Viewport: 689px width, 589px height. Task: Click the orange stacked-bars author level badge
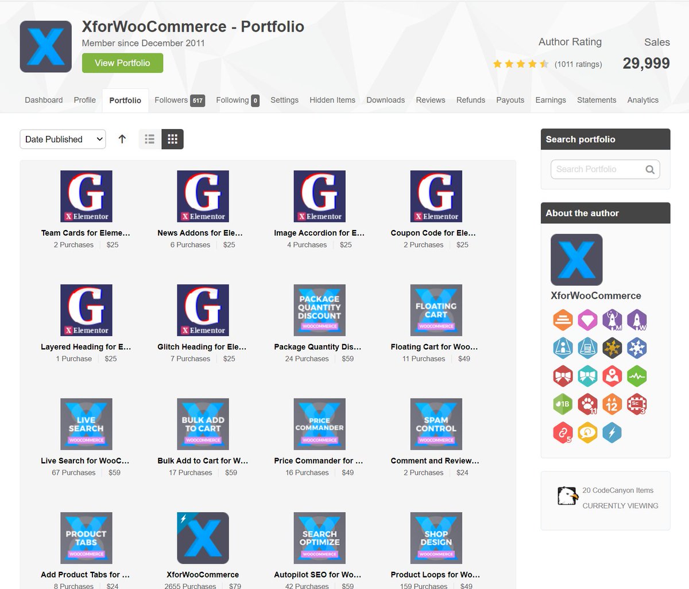coord(563,319)
